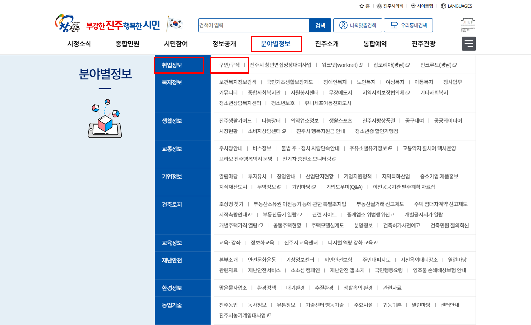The image size is (531, 325).
Task: Open 귀농귀촌 link
Action: (392, 305)
